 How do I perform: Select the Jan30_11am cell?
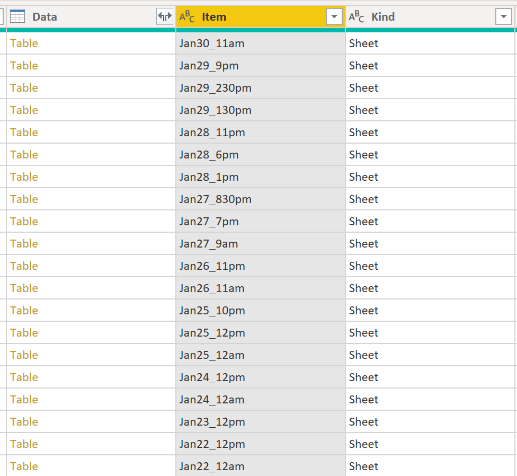[261, 43]
